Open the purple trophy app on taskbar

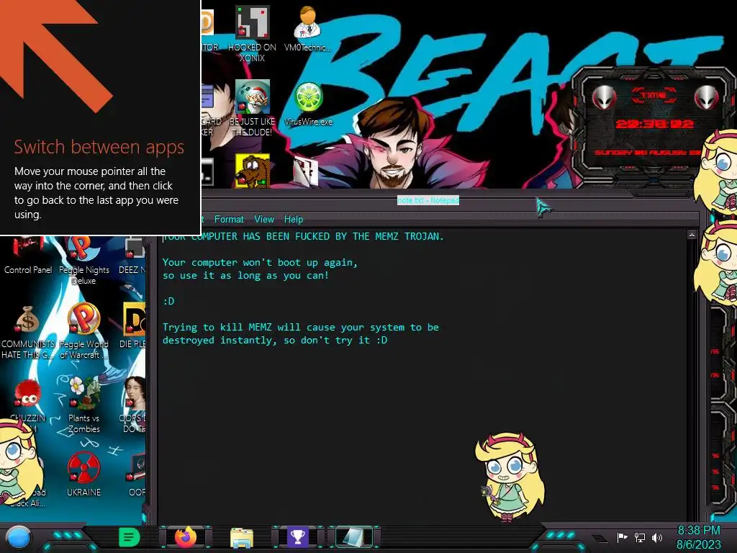(x=297, y=537)
